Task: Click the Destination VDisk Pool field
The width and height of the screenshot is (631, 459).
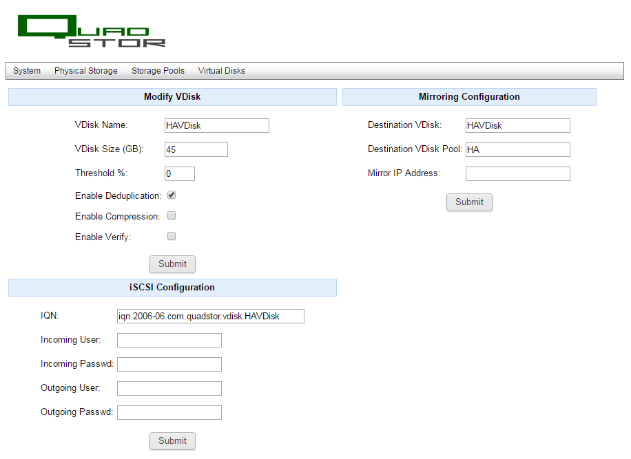Action: pos(518,149)
